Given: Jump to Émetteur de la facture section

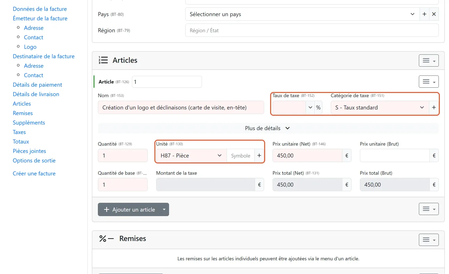Looking at the screenshot, I should (40, 18).
